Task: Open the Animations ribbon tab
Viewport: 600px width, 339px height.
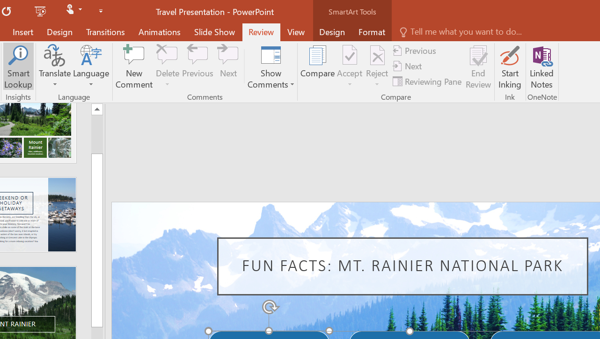Action: coord(159,32)
